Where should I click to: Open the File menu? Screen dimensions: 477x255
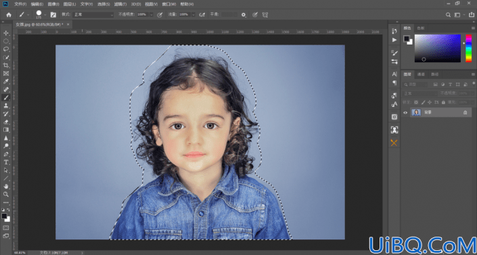[20, 4]
